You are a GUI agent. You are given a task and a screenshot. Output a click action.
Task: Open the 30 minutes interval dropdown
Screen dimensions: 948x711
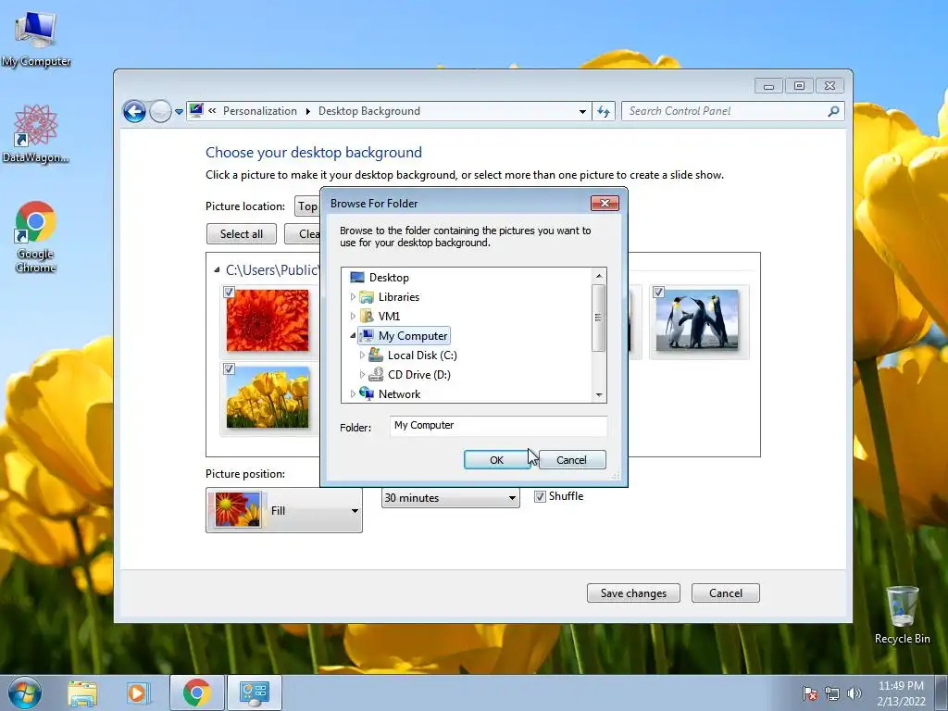(451, 497)
